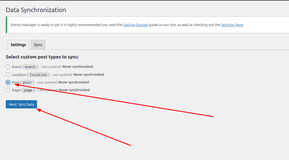Switch to the Sync tab
Image resolution: width=289 pixels, height=160 pixels.
(x=38, y=45)
